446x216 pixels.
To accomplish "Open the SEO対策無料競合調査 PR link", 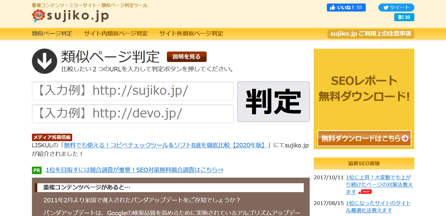I will pyautogui.click(x=134, y=170).
